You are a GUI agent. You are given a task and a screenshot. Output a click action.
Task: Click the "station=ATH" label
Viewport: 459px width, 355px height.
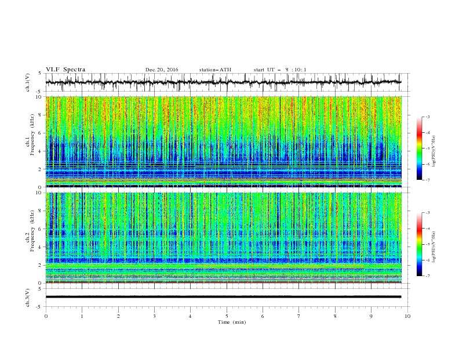pyautogui.click(x=215, y=70)
